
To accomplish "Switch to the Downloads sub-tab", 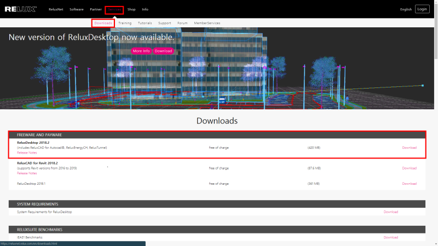I will click(x=103, y=23).
